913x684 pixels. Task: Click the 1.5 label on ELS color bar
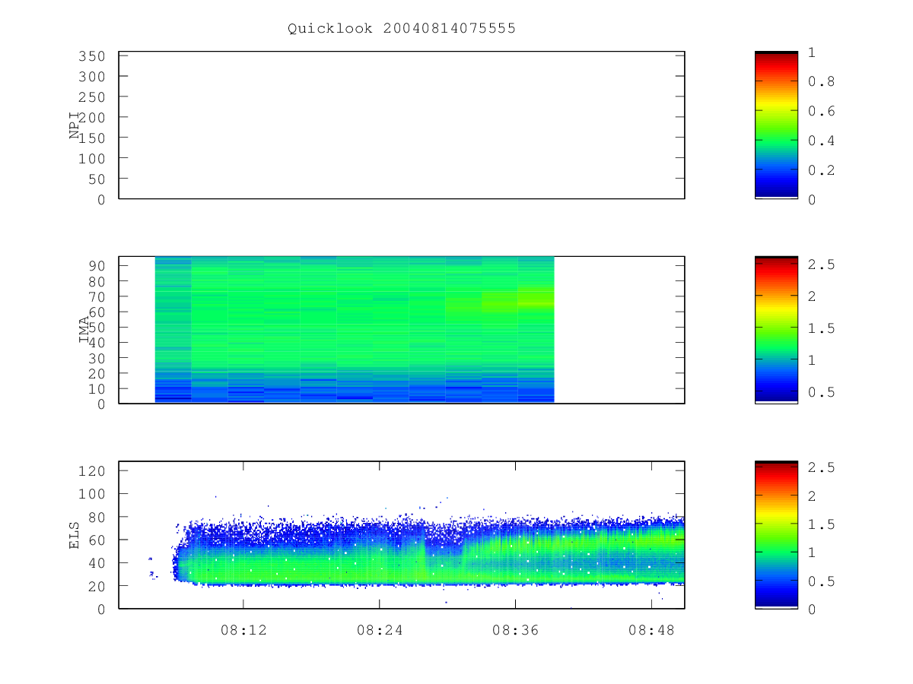click(822, 524)
